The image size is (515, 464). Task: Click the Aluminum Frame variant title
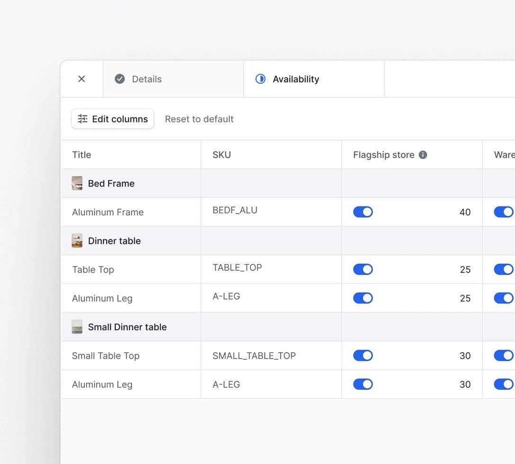point(108,212)
